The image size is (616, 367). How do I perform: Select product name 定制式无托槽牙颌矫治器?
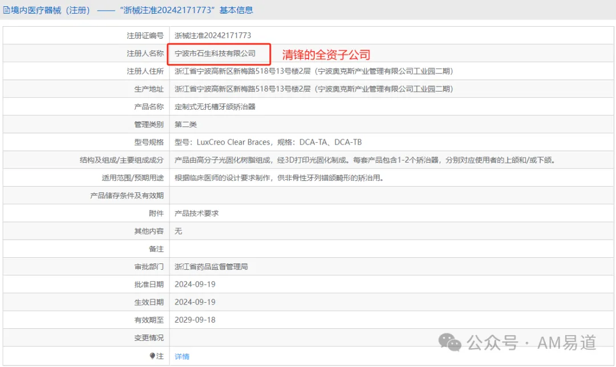point(215,106)
